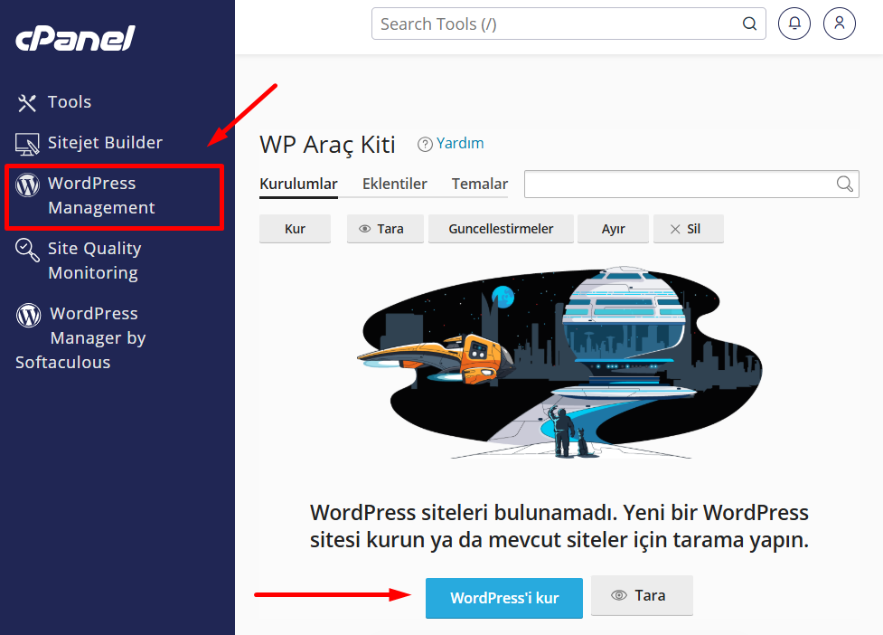Open the Tools wrench icon in sidebar
The image size is (883, 635).
click(26, 102)
